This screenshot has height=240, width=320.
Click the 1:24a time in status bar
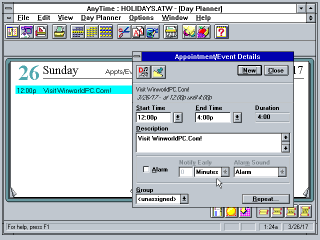click(271, 227)
